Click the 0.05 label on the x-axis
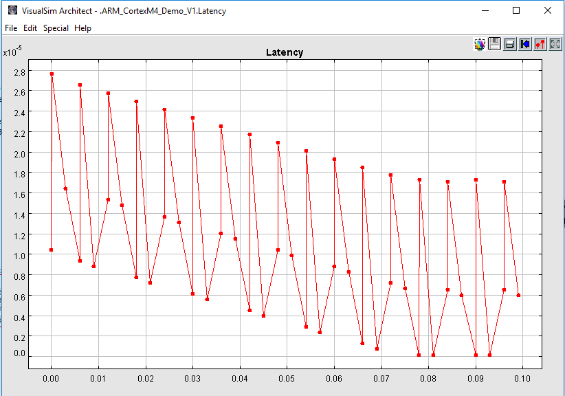The image size is (565, 396). click(287, 379)
